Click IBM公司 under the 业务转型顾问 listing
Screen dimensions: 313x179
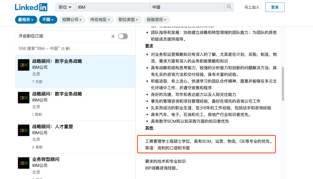(40, 166)
